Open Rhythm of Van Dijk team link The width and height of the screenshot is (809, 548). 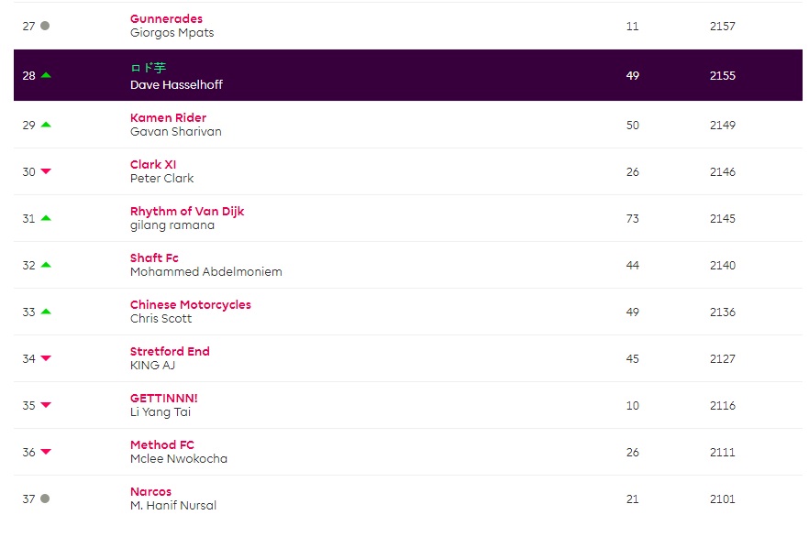187,211
